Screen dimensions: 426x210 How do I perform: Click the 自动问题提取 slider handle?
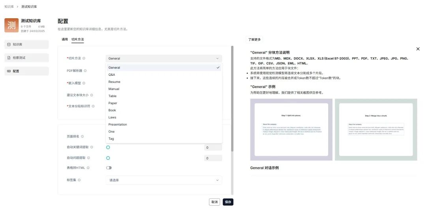point(108,158)
